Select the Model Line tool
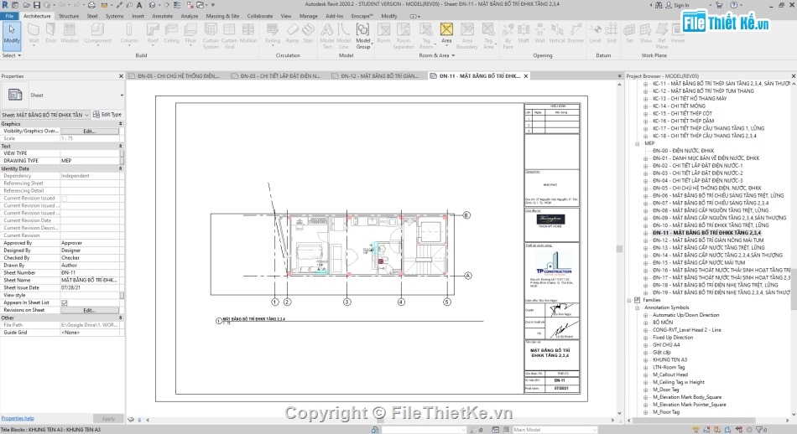This screenshot has height=434, width=797. click(x=344, y=35)
